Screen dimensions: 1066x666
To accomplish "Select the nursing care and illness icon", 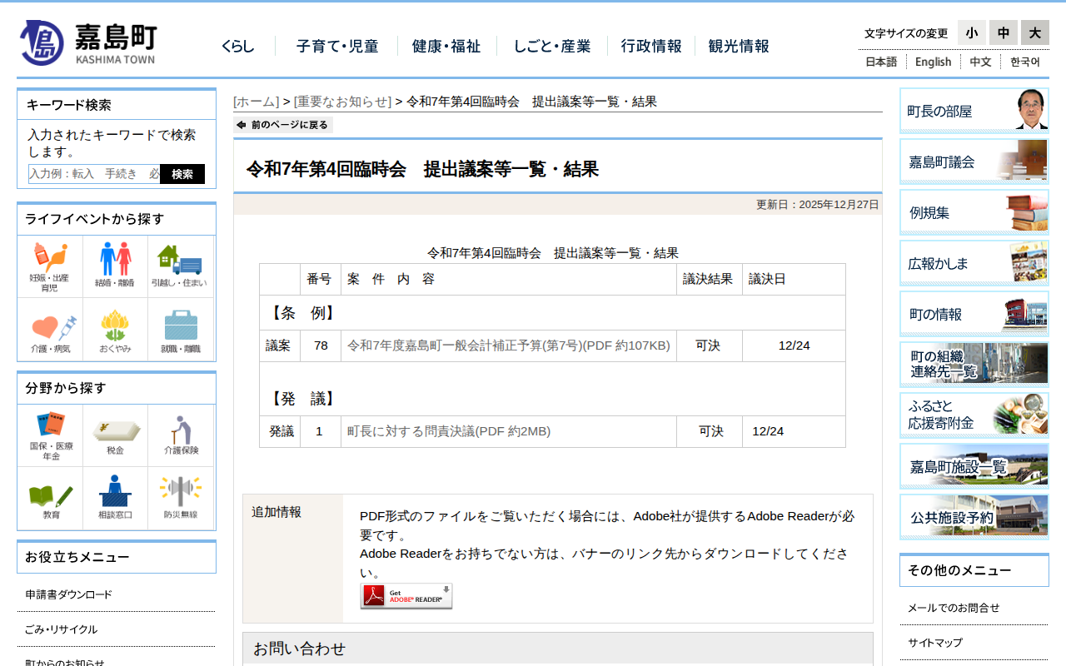I will tap(50, 331).
